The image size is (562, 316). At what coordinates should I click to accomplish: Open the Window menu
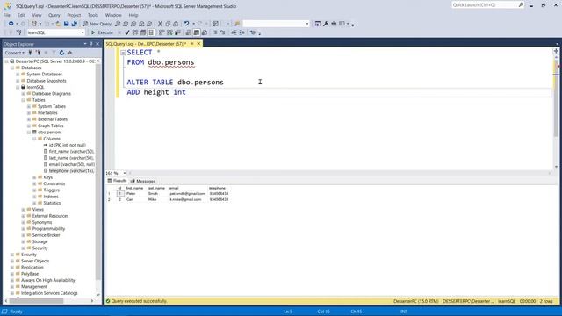click(x=113, y=15)
